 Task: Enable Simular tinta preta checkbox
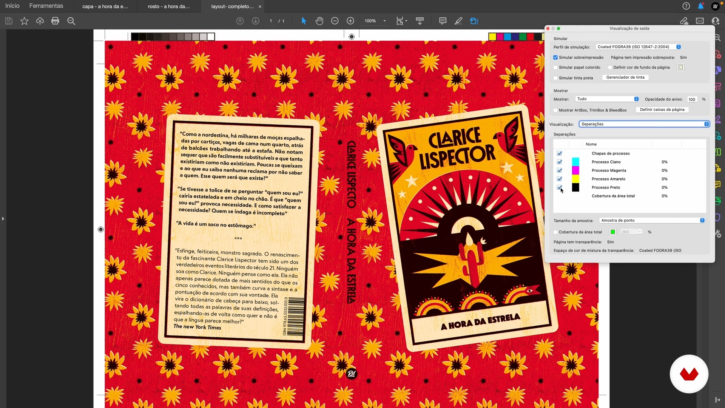(x=555, y=78)
